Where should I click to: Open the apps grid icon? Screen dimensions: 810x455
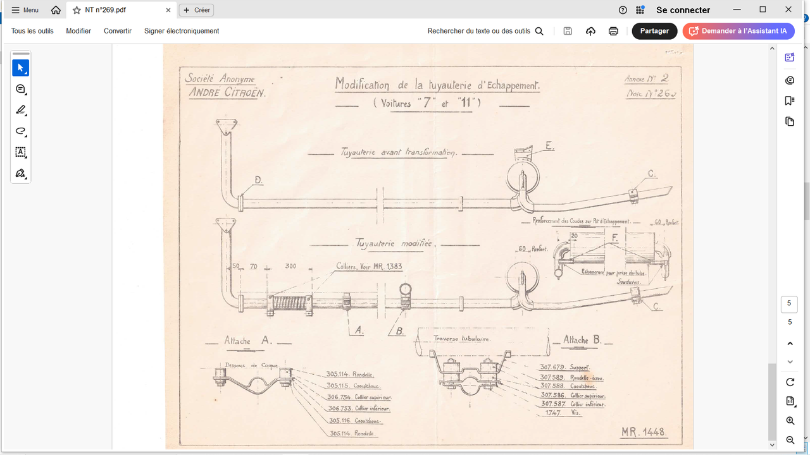tap(640, 10)
